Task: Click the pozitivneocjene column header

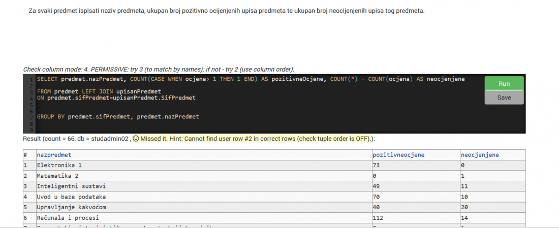Action: click(x=398, y=155)
